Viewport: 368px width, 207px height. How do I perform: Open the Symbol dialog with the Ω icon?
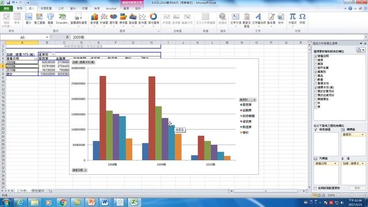pyautogui.click(x=302, y=19)
